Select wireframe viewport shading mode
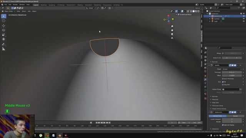Viewport: 246px width, 138px height. [x=191, y=11]
